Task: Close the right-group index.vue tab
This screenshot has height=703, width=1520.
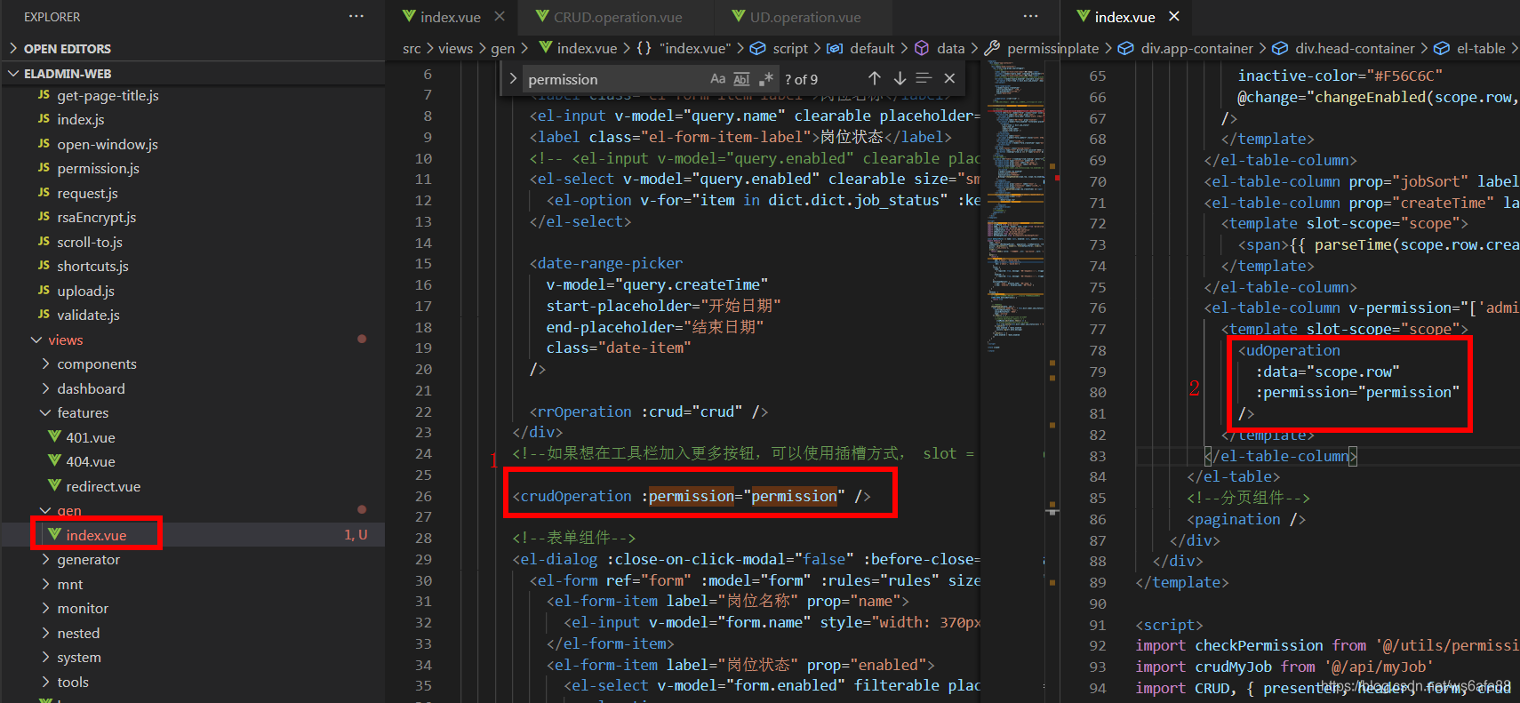Action: pyautogui.click(x=1174, y=17)
